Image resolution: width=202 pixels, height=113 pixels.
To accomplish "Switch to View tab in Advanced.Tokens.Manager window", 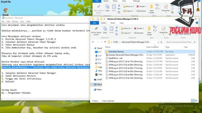I will 122,23.
